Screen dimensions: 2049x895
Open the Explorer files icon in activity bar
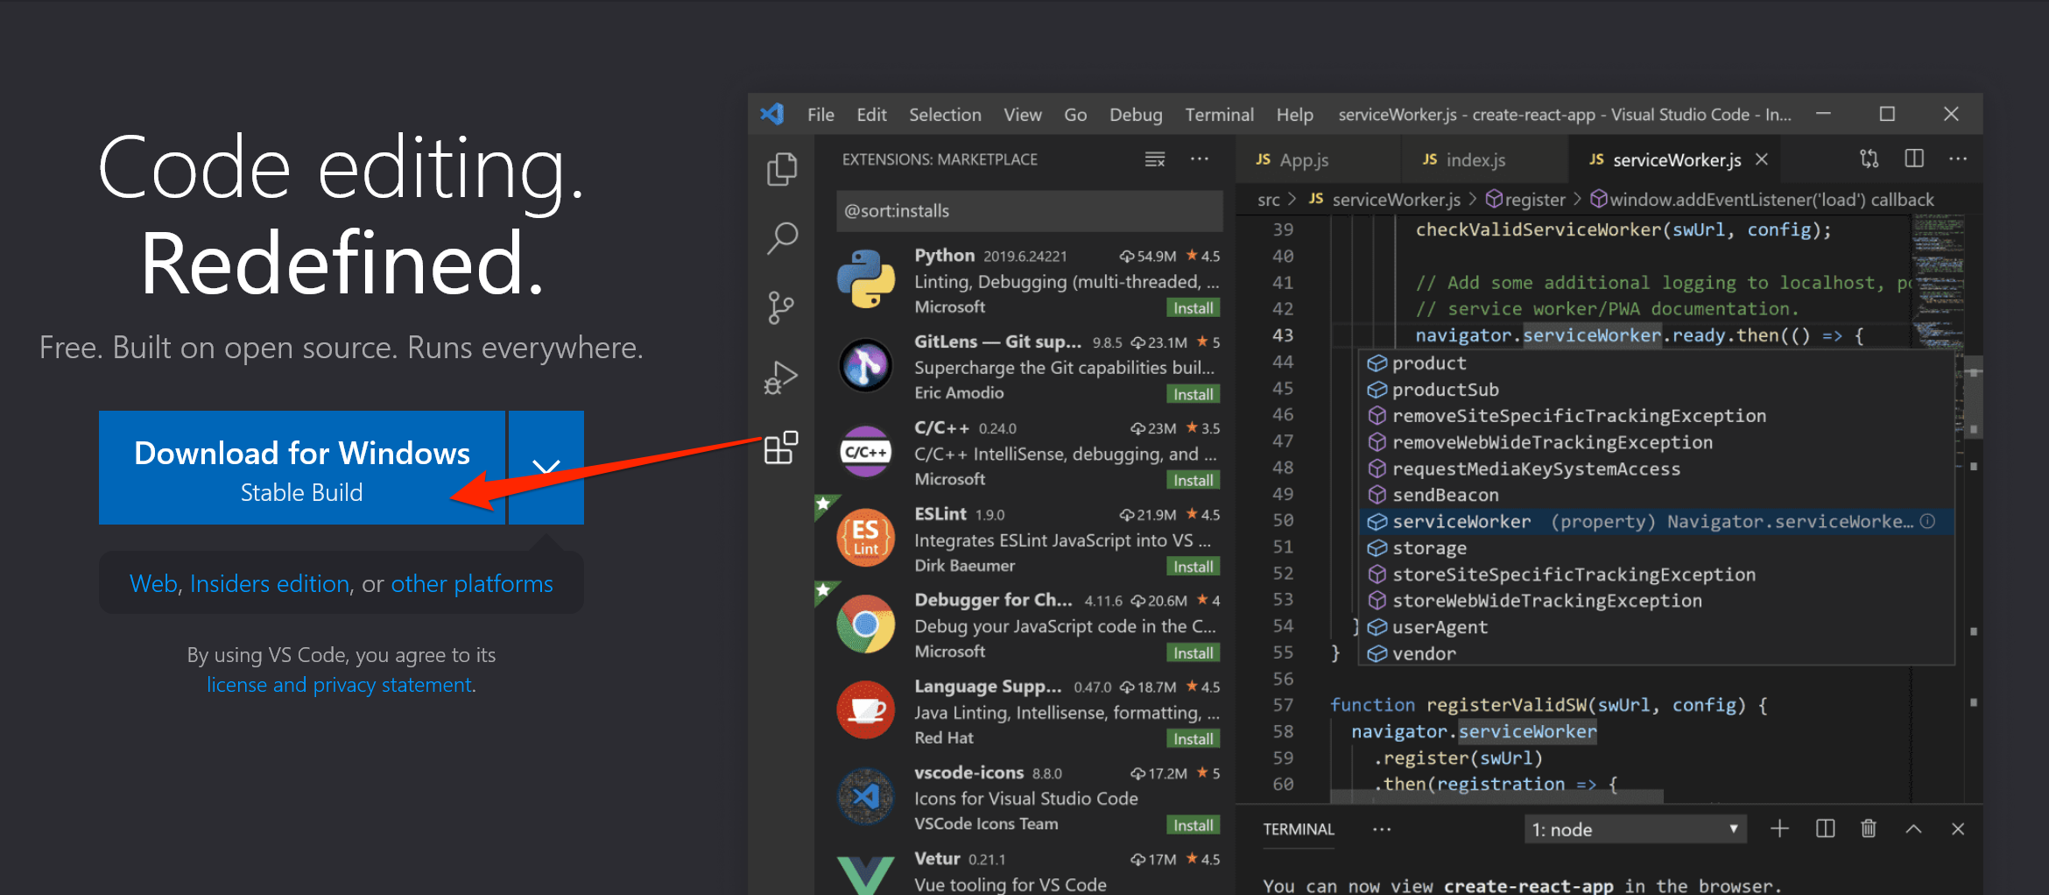781,168
